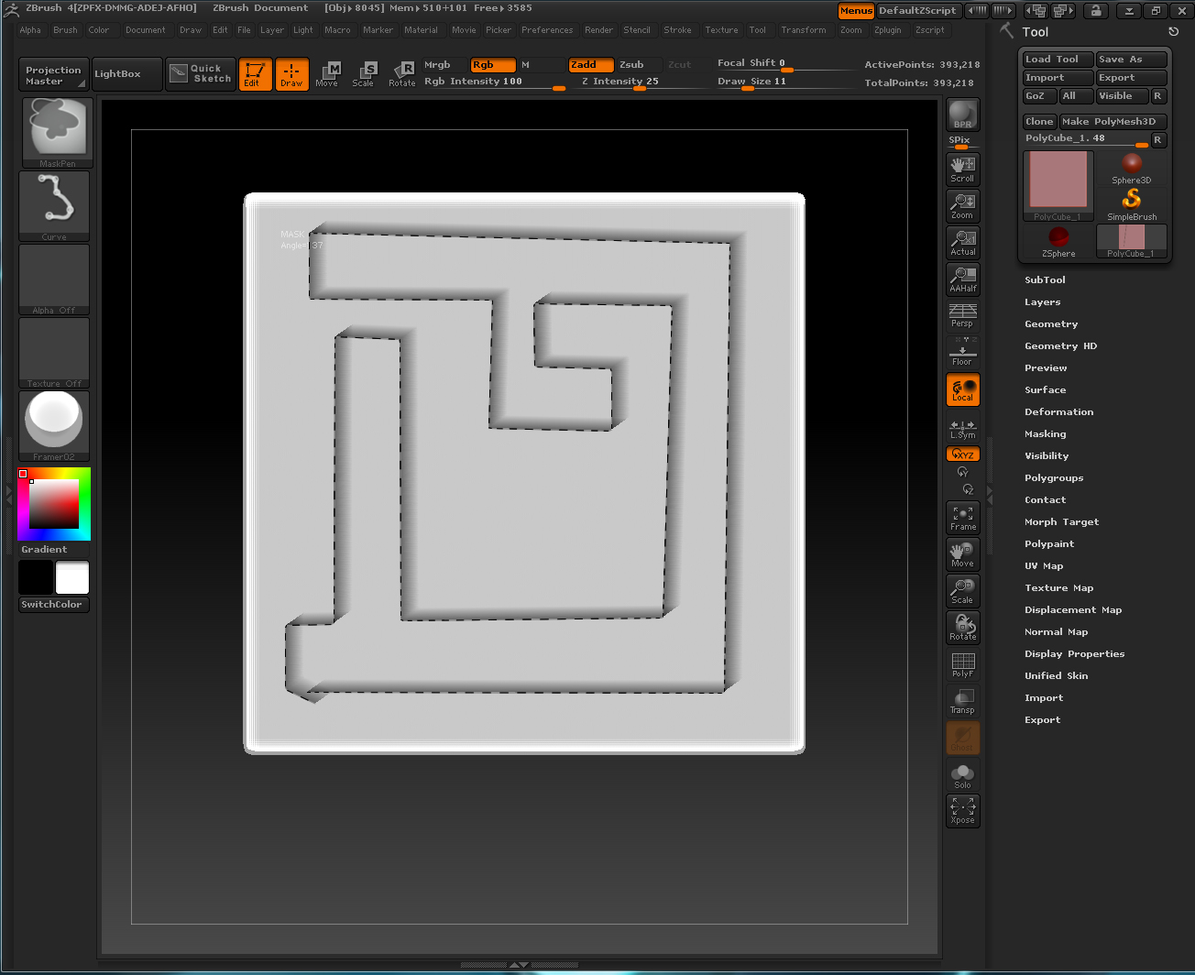Click the Quick Sketch button

(x=201, y=74)
